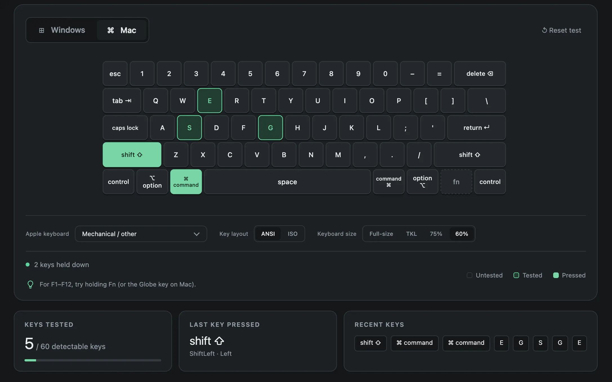Click the shift chip in Recent Keys

point(370,343)
